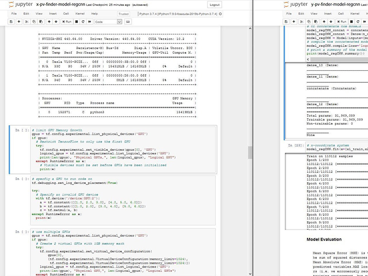Click the scroll-down arrow of left notebook scrollbar

coord(250,274)
